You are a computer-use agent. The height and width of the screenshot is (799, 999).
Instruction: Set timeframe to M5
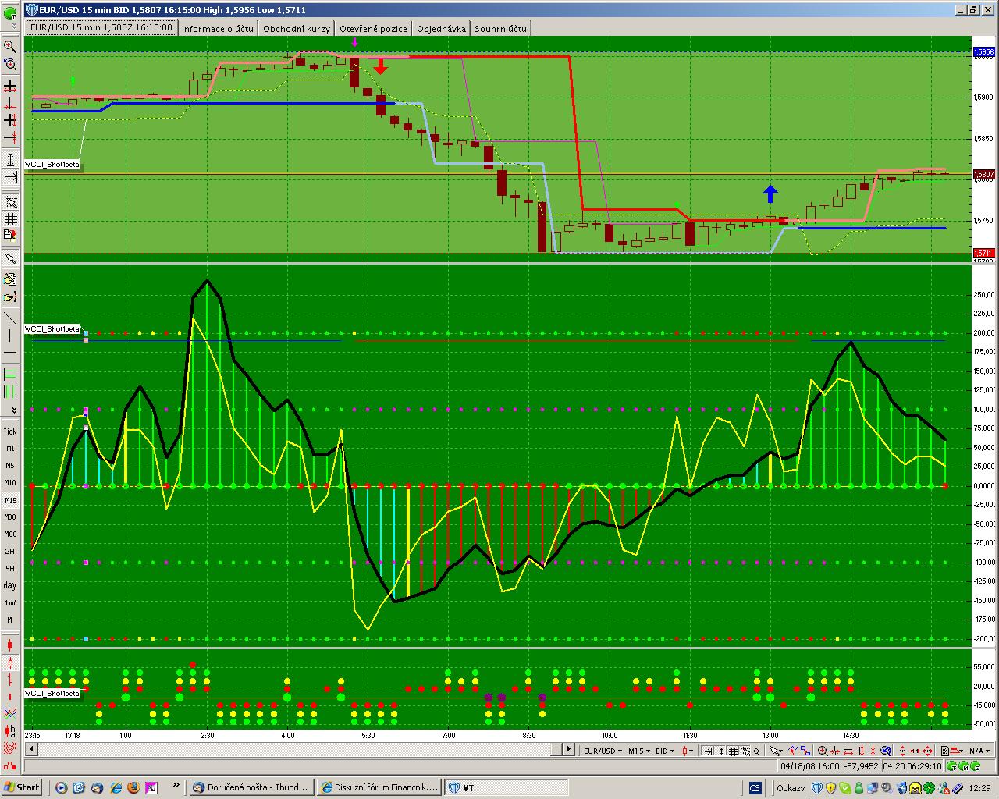coord(10,466)
